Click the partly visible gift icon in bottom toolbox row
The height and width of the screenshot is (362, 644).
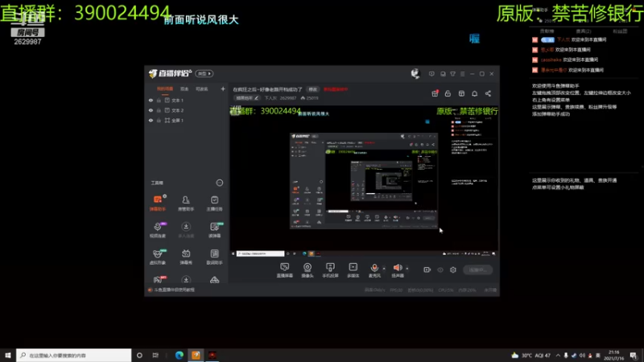tap(158, 279)
